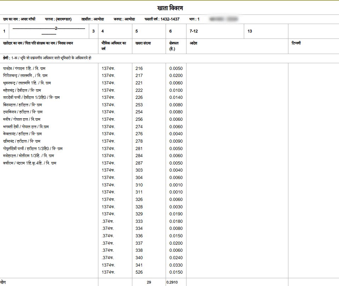
Task: Click the 'भाग : 1' header text
Action: pyautogui.click(x=194, y=19)
